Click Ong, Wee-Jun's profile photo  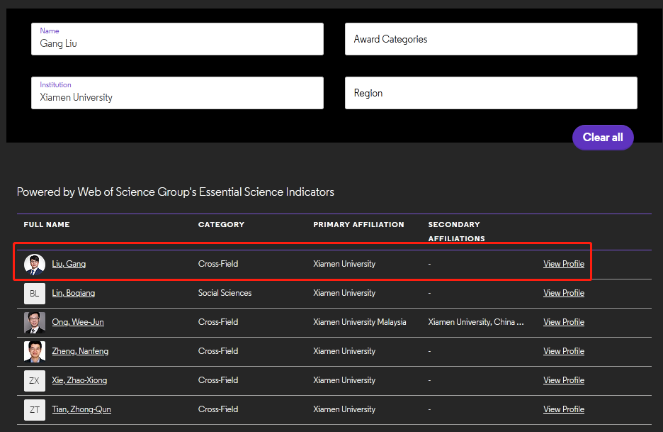35,323
